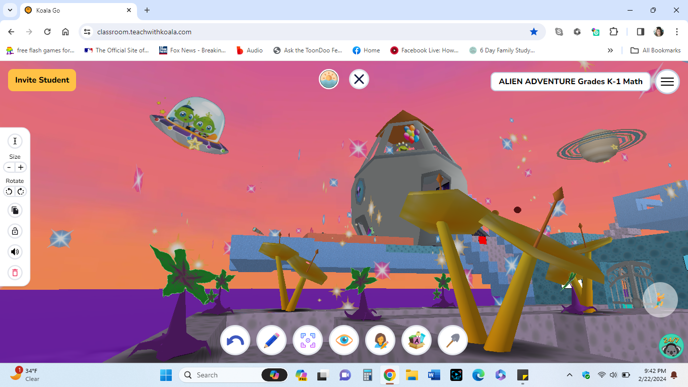This screenshot has height=387, width=688.
Task: Select the move/transform tool
Action: (307, 340)
